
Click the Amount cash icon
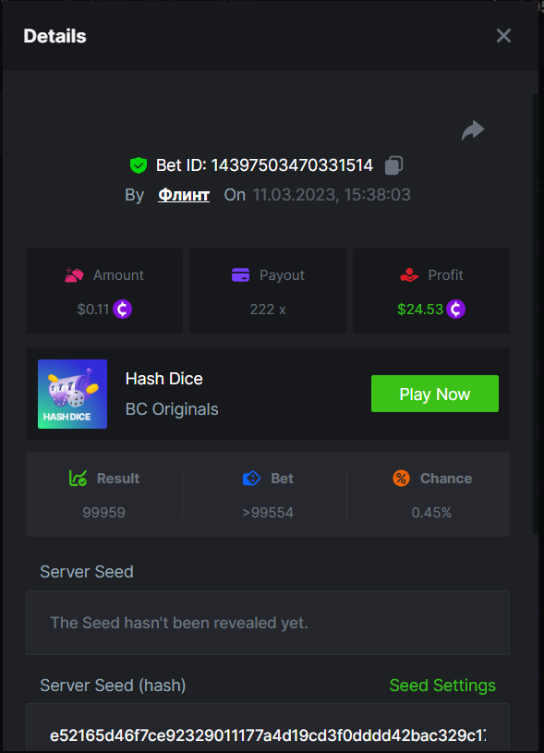[x=75, y=275]
